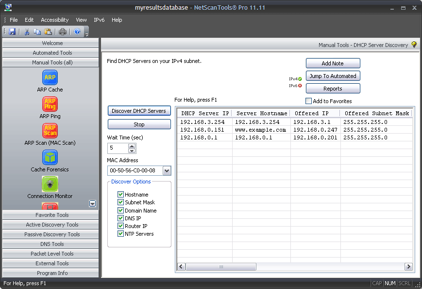422x289 pixels.
Task: Increase the Wait Time value
Action: (132, 146)
